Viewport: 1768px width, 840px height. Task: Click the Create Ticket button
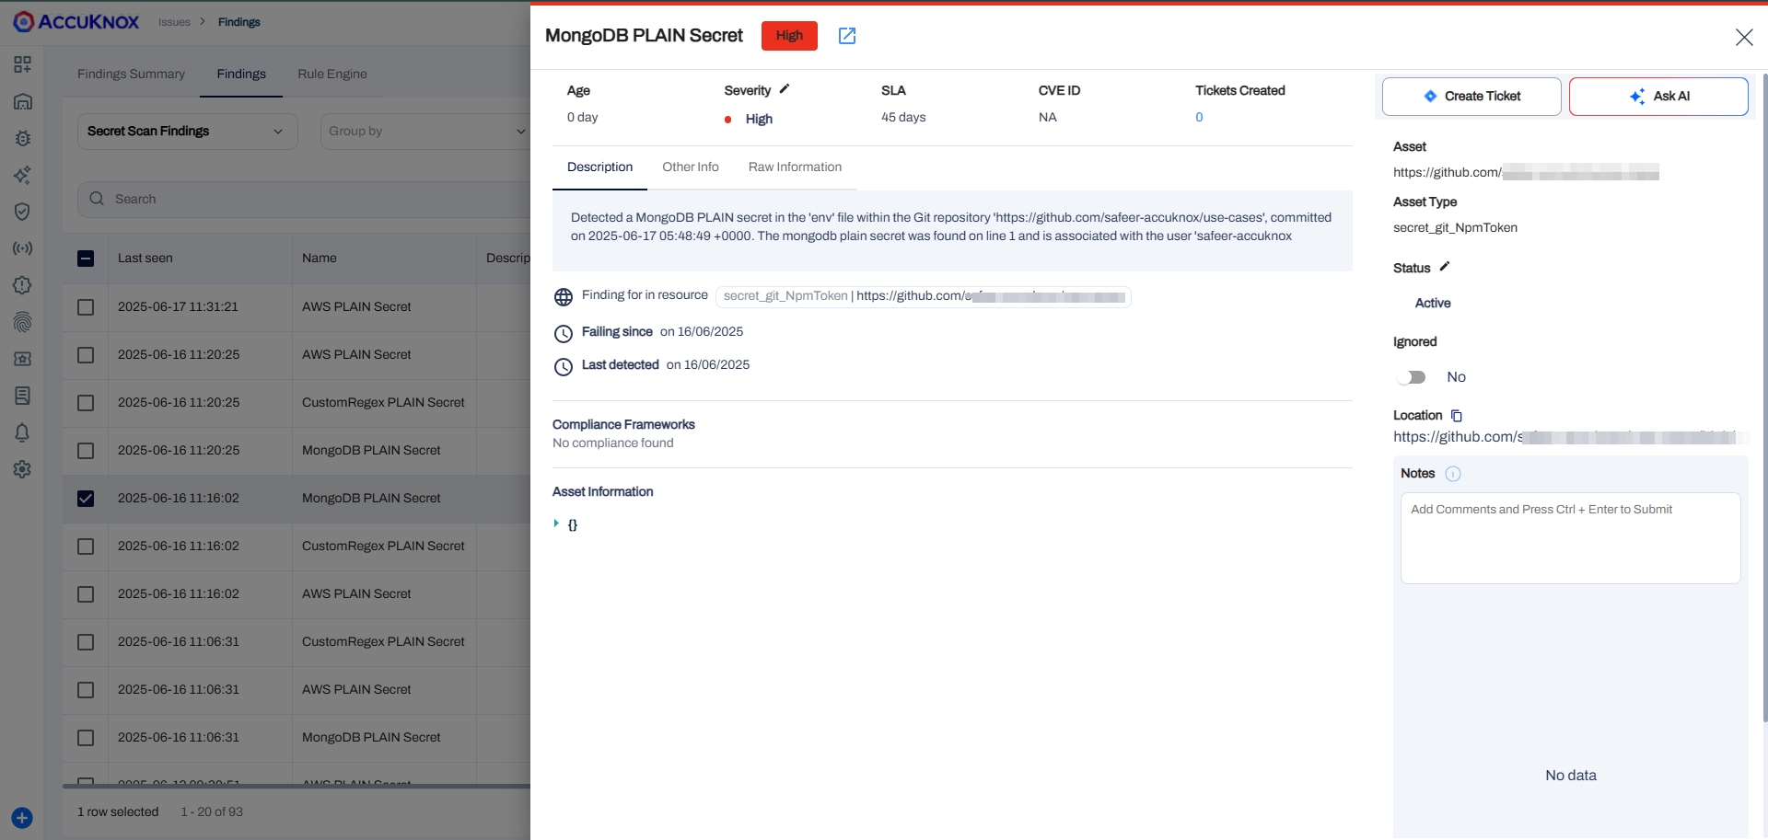1471,97
